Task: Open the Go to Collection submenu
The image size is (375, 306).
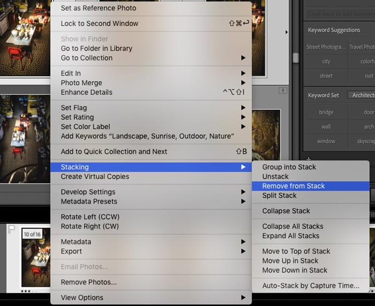Action: pos(151,58)
